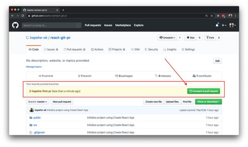Click the address bar URL
Viewport: 248px width, 147px height.
pyautogui.click(x=49, y=16)
